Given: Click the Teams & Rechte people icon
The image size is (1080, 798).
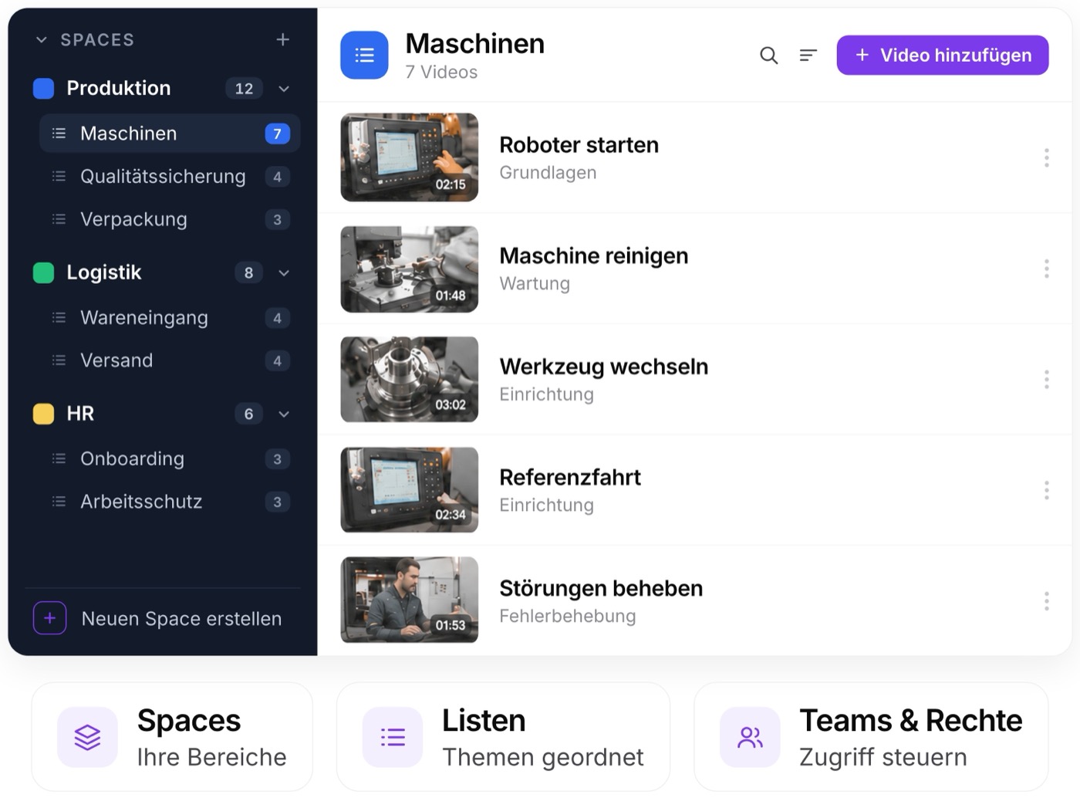Looking at the screenshot, I should (750, 737).
